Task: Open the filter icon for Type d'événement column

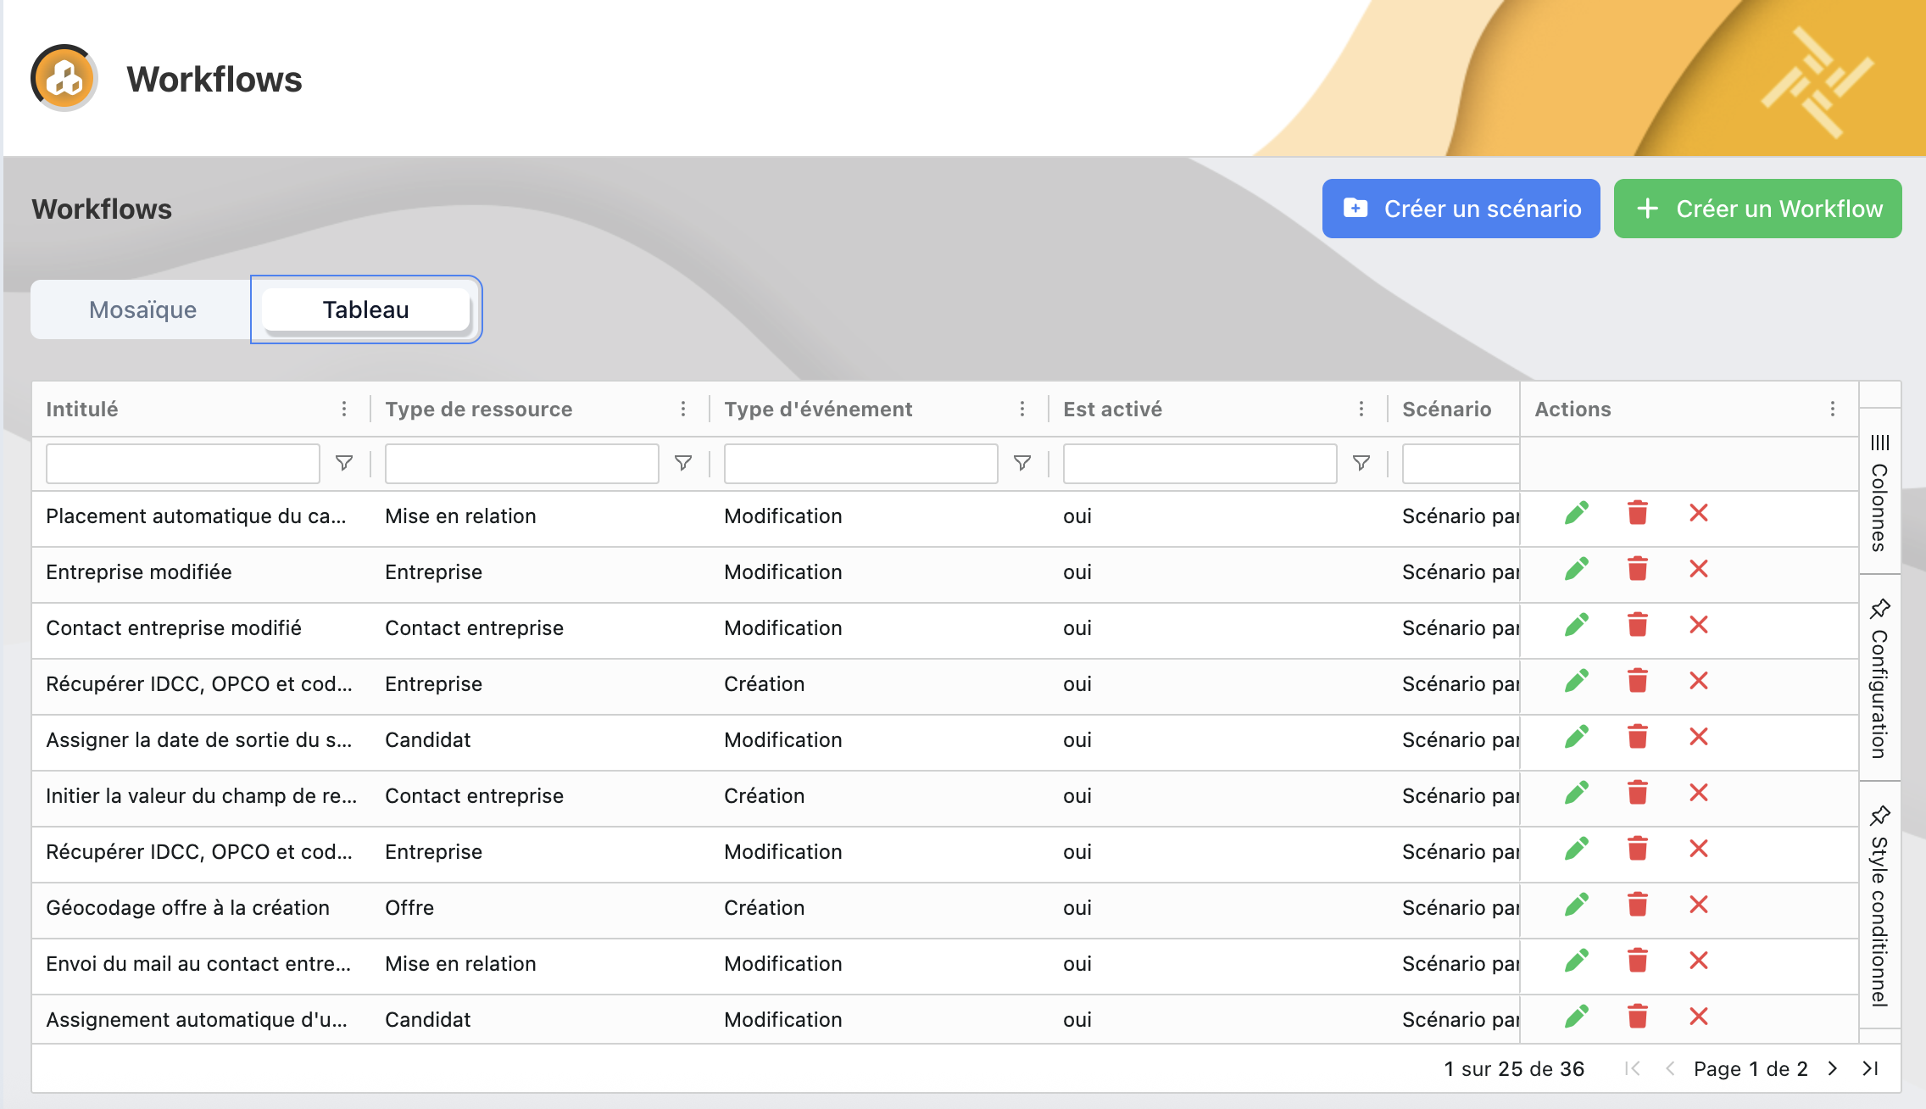Action: tap(1022, 463)
